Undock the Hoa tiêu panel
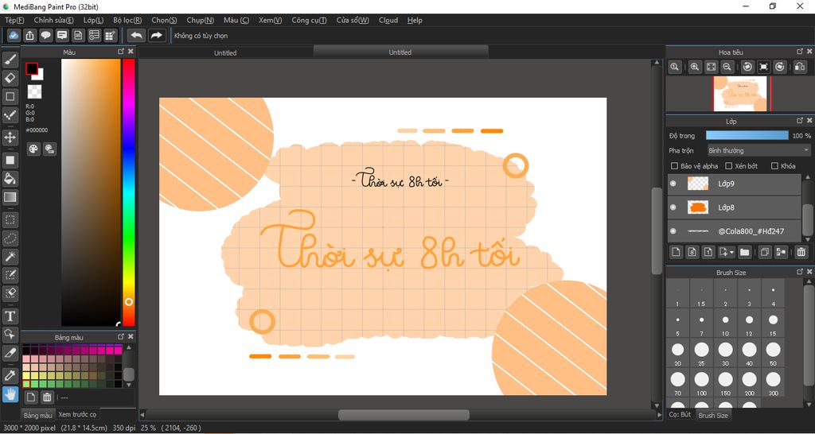This screenshot has height=434, width=815. (800, 52)
